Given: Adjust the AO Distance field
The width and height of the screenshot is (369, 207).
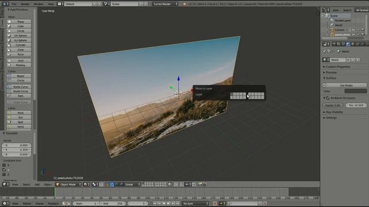Looking at the screenshot, I should [356, 105].
